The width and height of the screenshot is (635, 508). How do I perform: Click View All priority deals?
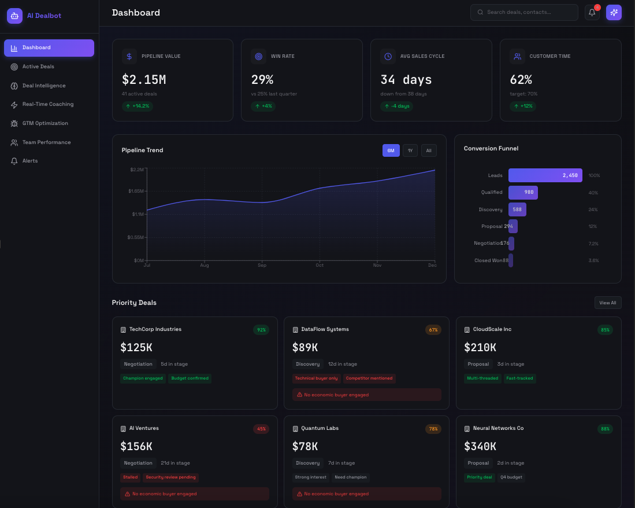tap(608, 303)
